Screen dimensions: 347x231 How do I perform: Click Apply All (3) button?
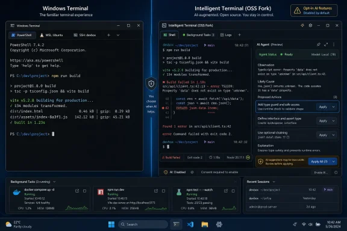(x=319, y=162)
